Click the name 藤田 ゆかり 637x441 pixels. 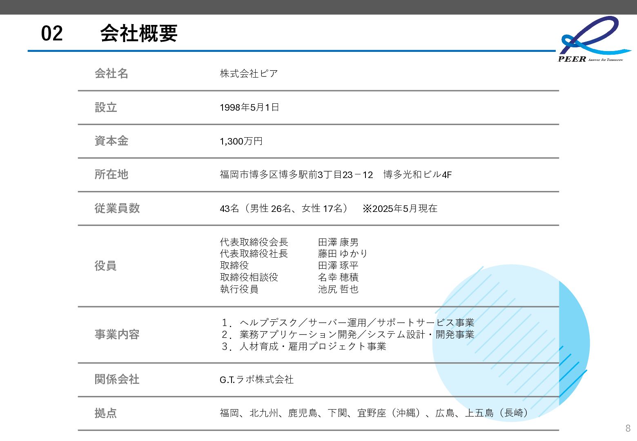(x=343, y=254)
